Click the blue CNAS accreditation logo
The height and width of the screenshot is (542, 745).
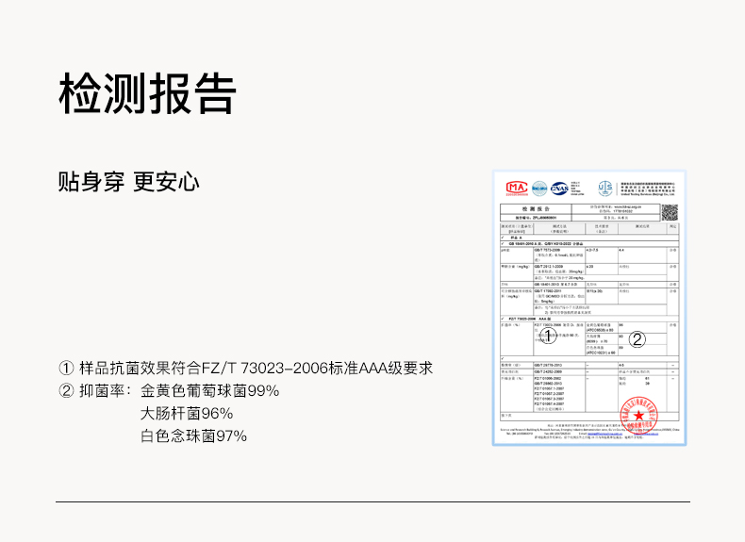(x=559, y=189)
